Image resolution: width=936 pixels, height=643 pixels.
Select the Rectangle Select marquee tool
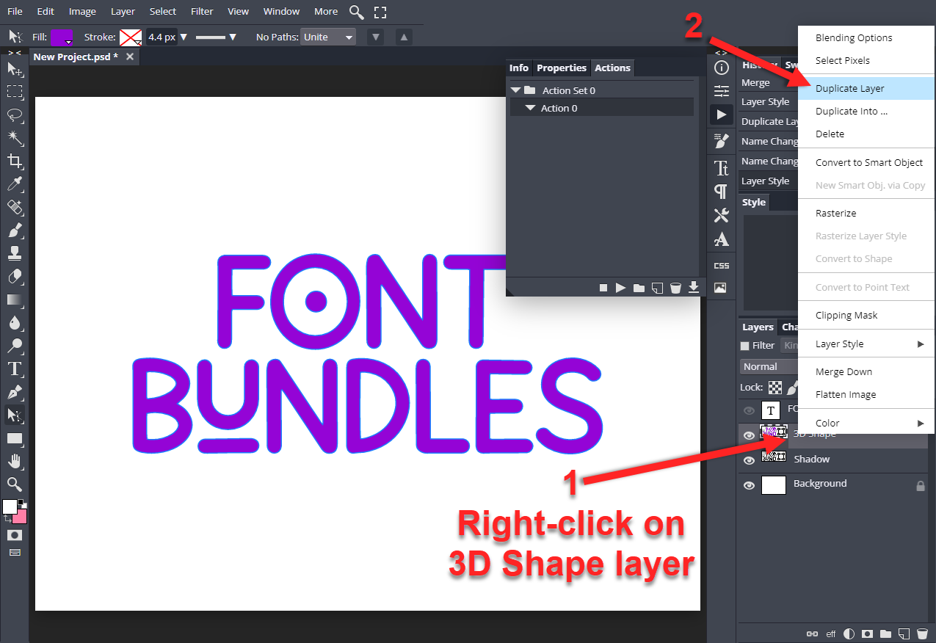15,92
